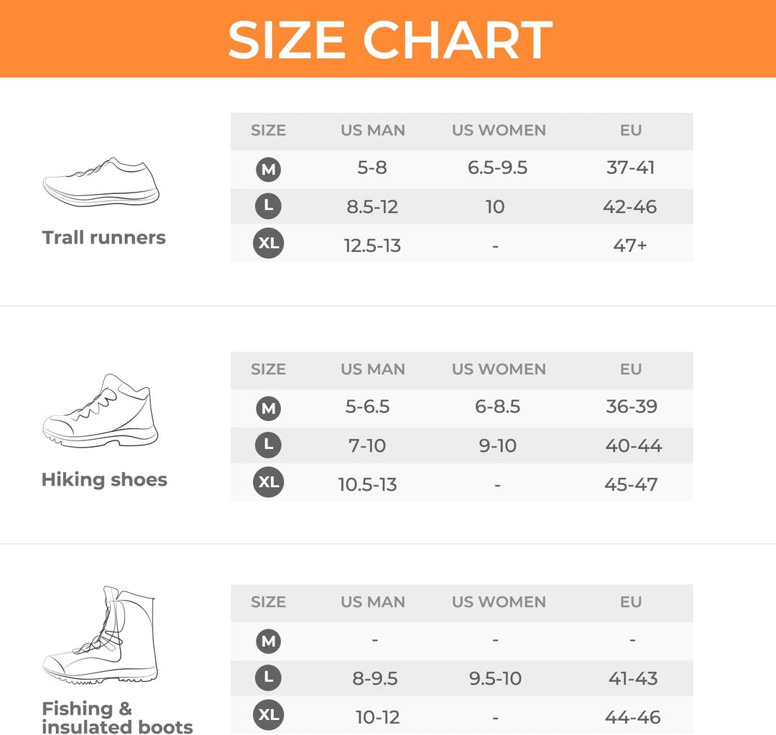
Task: Click the hiking shoe illustration
Action: 101,411
